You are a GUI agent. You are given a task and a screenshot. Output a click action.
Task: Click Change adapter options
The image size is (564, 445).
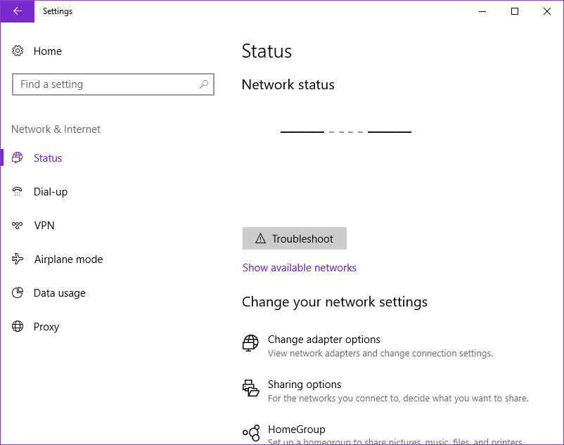coord(324,339)
